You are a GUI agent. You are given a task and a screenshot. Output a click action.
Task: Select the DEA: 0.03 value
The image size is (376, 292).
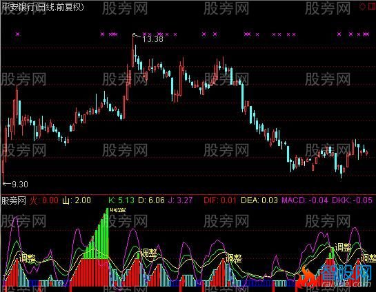(x=259, y=200)
